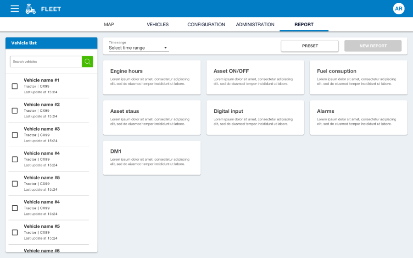Select Vehicle name #3 checkbox
Viewport: 413px width, 258px height.
click(15, 135)
